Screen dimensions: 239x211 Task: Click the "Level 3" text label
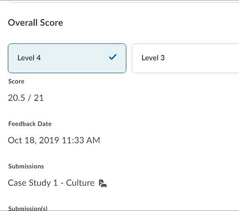pyautogui.click(x=153, y=58)
